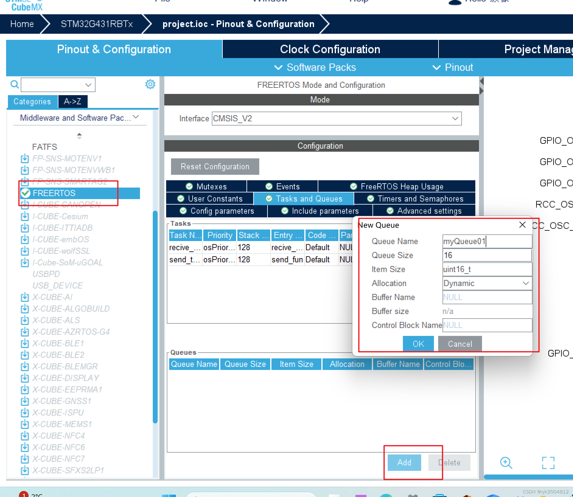Select the FATFS middleware item
Viewport: 573px width, 497px height.
click(x=45, y=147)
